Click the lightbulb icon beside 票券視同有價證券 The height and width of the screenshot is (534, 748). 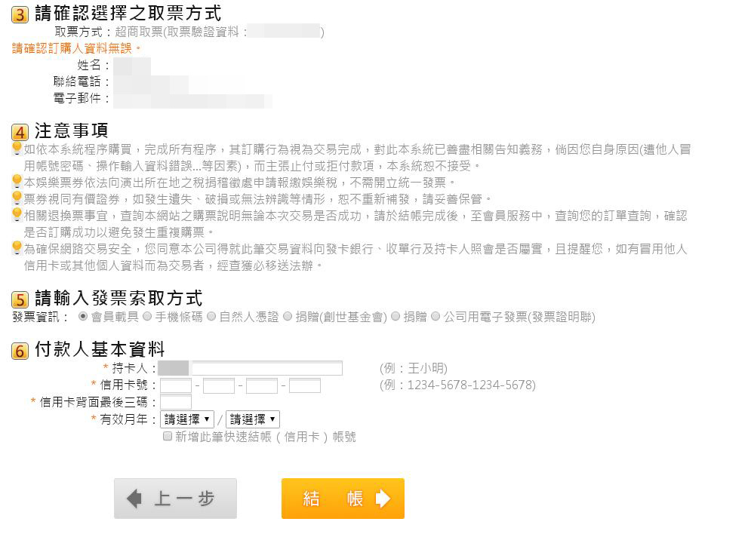point(17,198)
